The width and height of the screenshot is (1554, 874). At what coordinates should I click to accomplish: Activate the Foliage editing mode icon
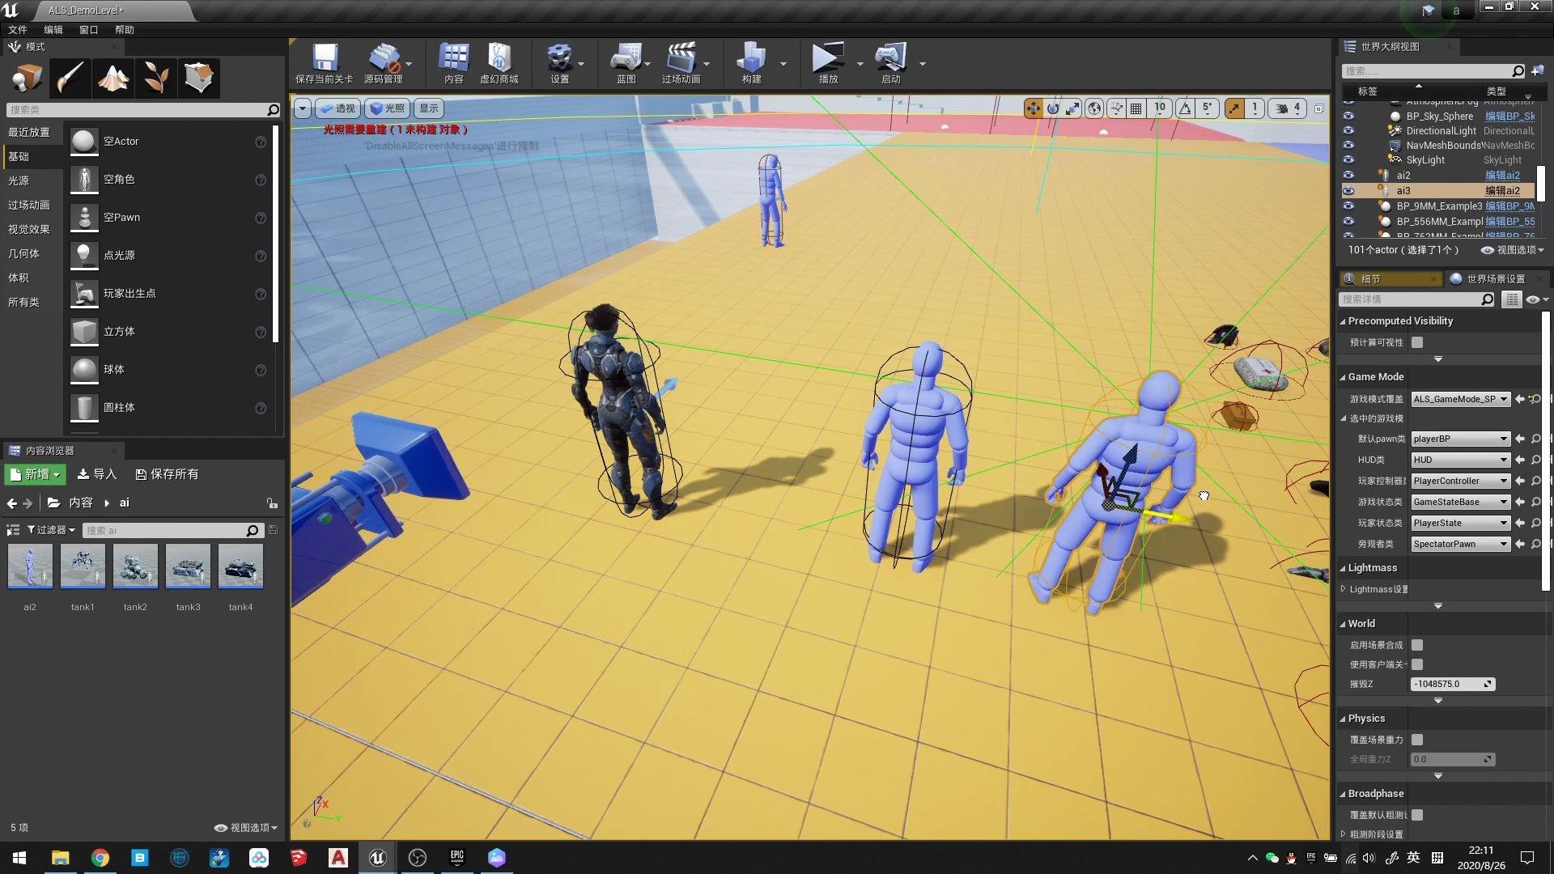pos(155,77)
